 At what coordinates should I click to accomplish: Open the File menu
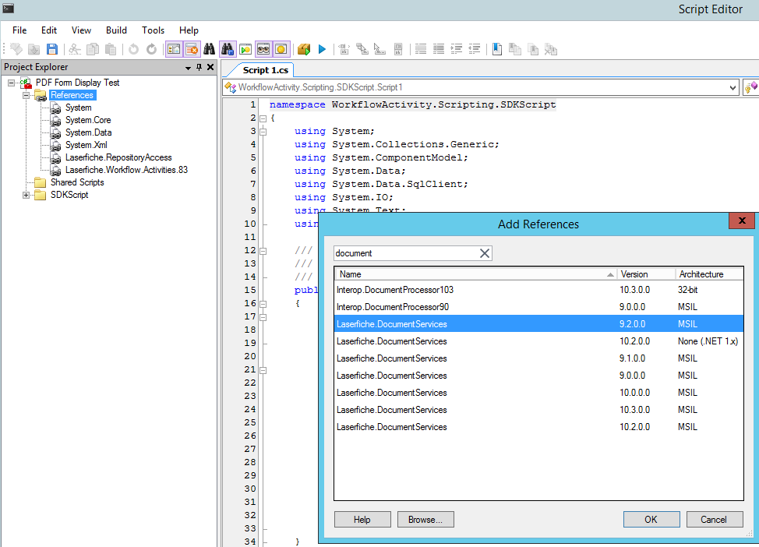click(19, 30)
